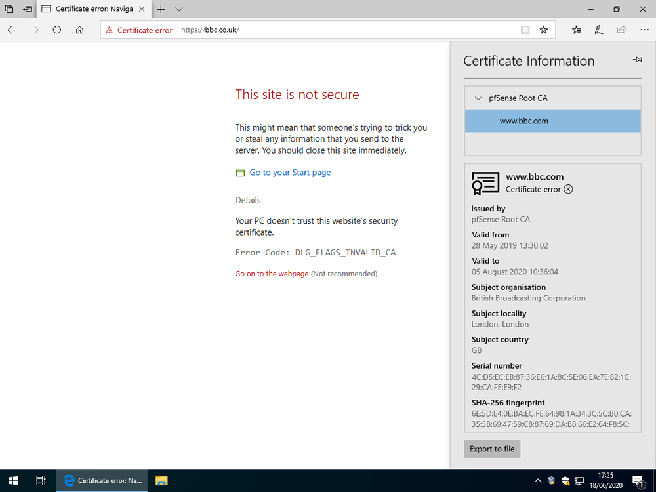Open Settings and more ellipsis menu

coord(644,30)
